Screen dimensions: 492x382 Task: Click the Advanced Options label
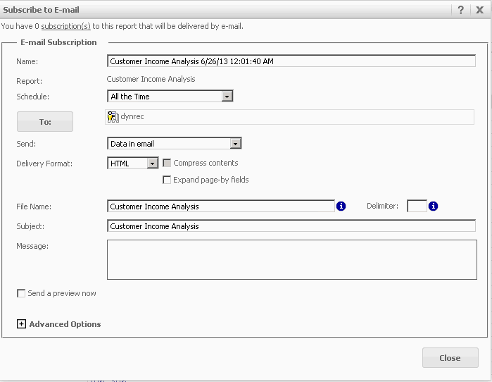[65, 324]
